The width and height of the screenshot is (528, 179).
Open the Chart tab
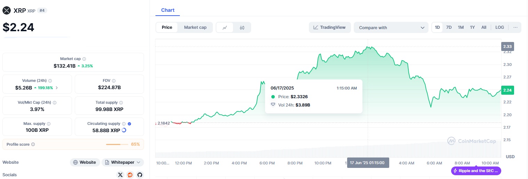coord(168,10)
